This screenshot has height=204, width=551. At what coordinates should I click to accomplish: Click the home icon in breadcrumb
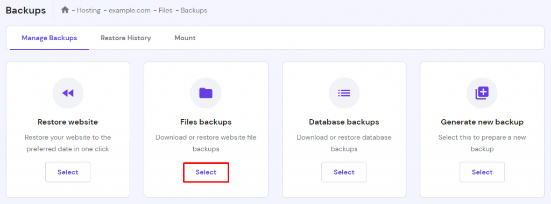pos(65,10)
